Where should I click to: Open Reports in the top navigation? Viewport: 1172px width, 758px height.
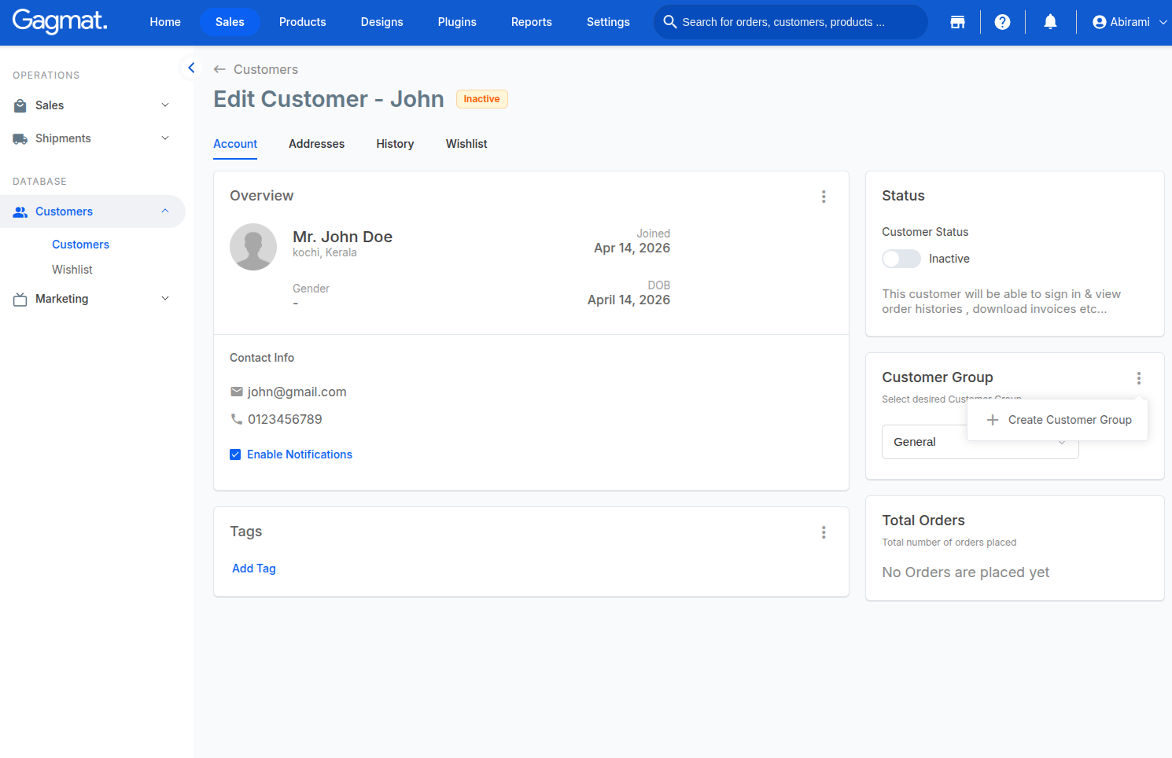[x=532, y=22]
